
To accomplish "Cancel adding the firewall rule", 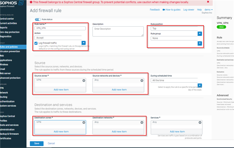I will tap(51, 143).
